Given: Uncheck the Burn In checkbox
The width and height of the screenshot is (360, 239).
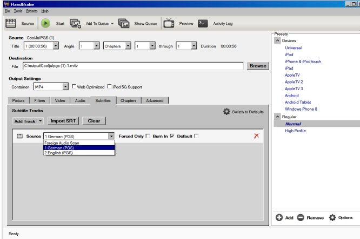Looking at the screenshot, I should click(172, 136).
